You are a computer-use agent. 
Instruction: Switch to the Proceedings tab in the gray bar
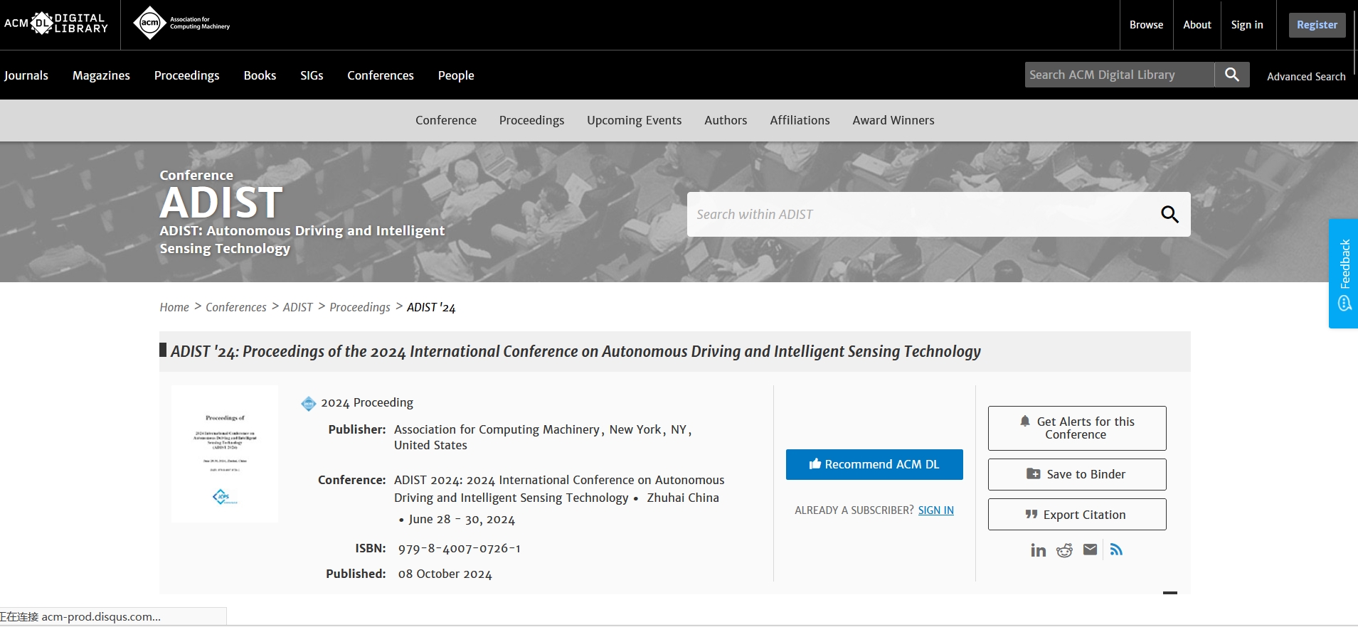[531, 120]
